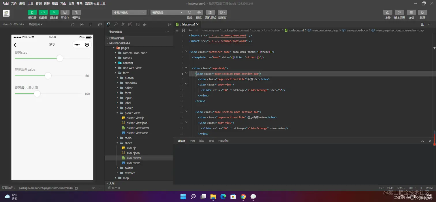436x202 pixels.
Task: Open the Edit (编辑) menu
Action: pyautogui.click(x=22, y=3)
